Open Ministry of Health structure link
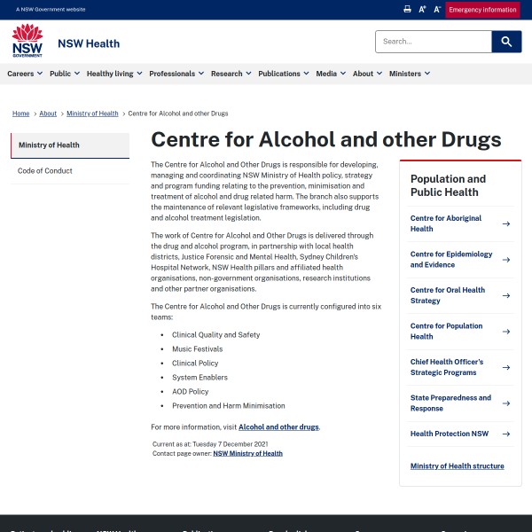 457,465
